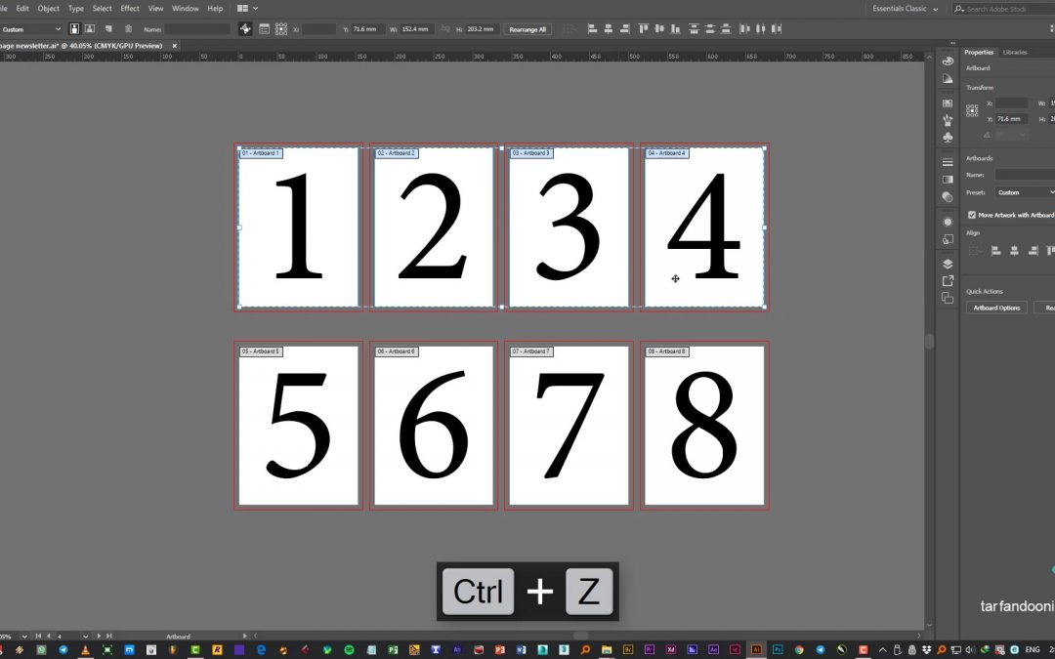Click the Artboard Options button

(996, 308)
